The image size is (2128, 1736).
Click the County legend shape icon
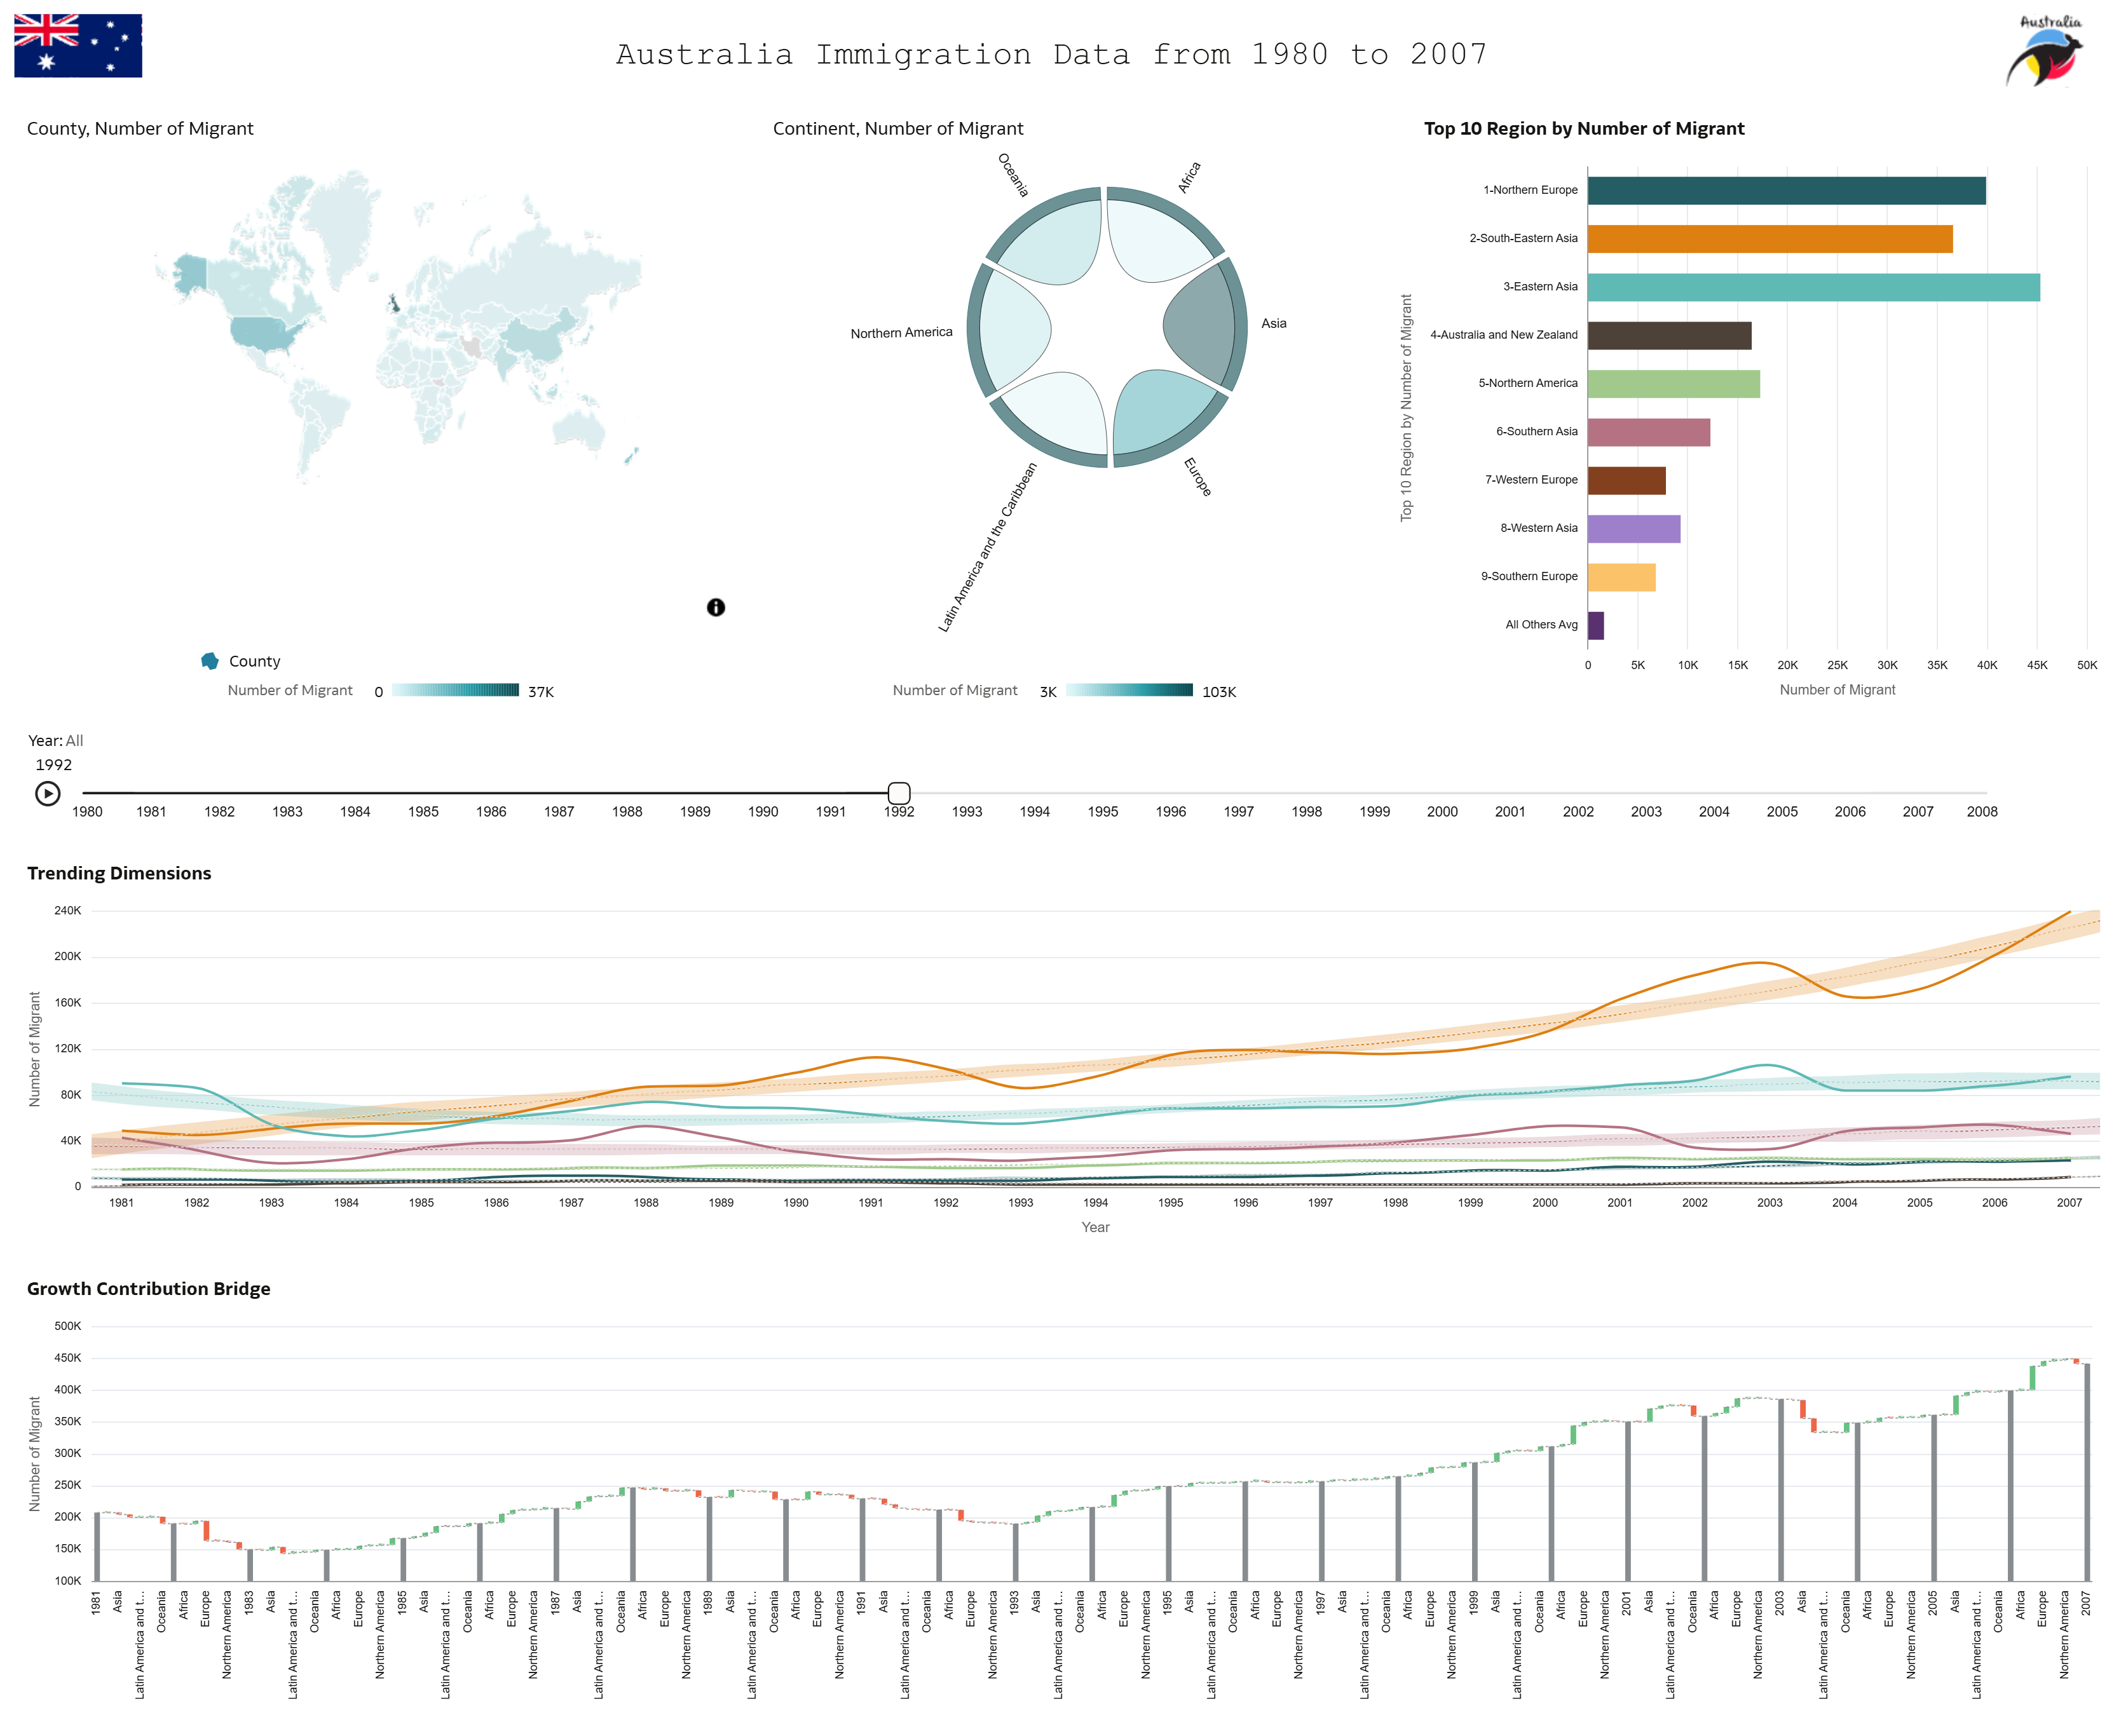click(210, 661)
